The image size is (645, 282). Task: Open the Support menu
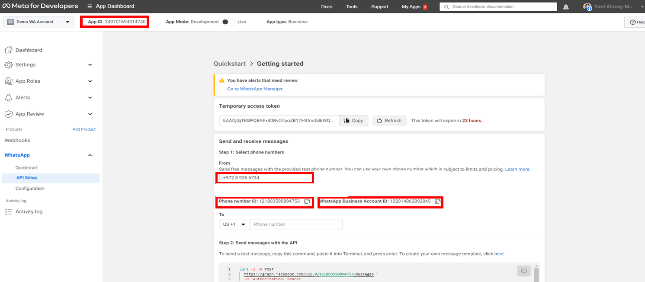tap(379, 7)
